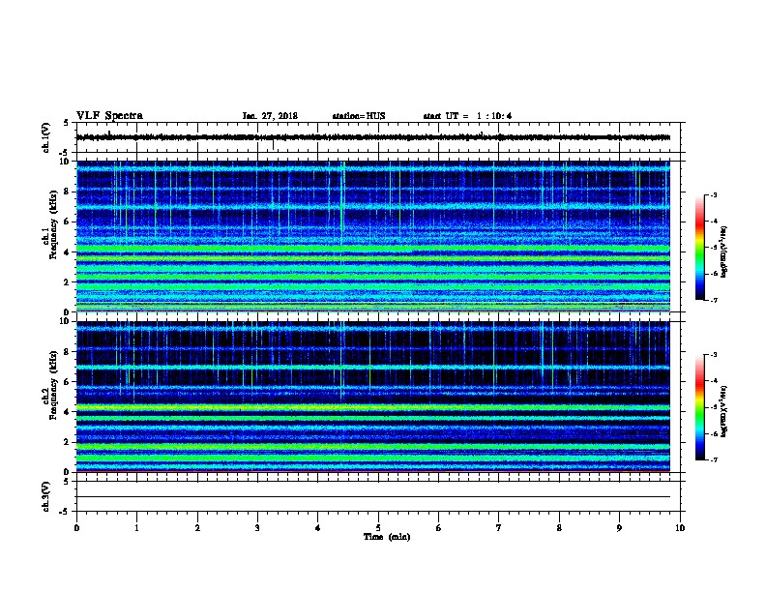The image size is (766, 592).
Task: Click the "station=HUS" label
Action: pyautogui.click(x=359, y=116)
